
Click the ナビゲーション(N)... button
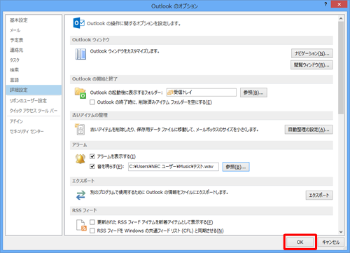pos(311,53)
